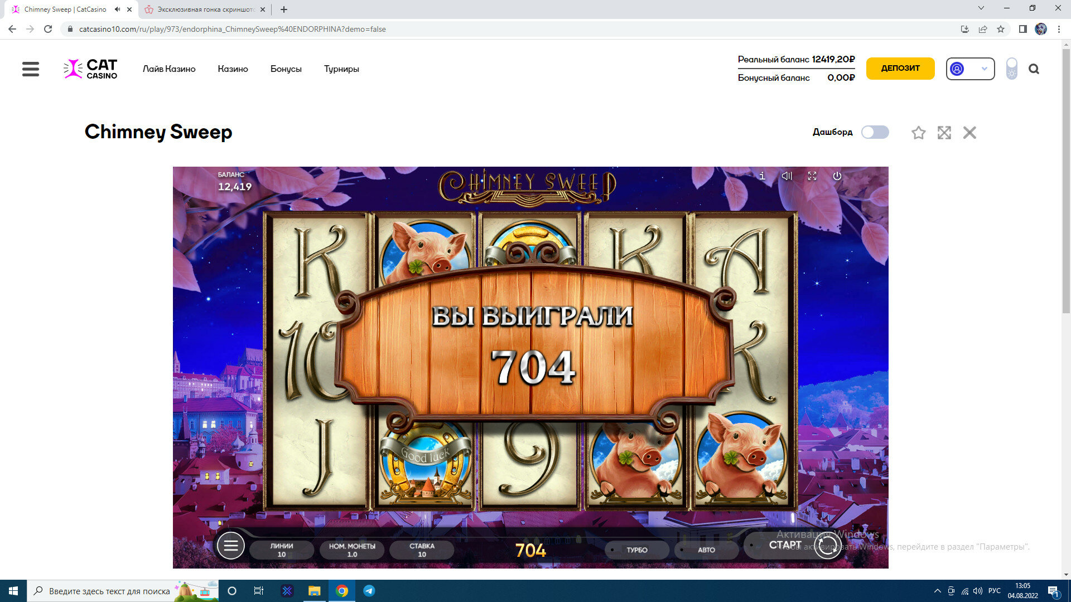Enter game fullscreen mode icon
The height and width of the screenshot is (602, 1071).
[812, 176]
